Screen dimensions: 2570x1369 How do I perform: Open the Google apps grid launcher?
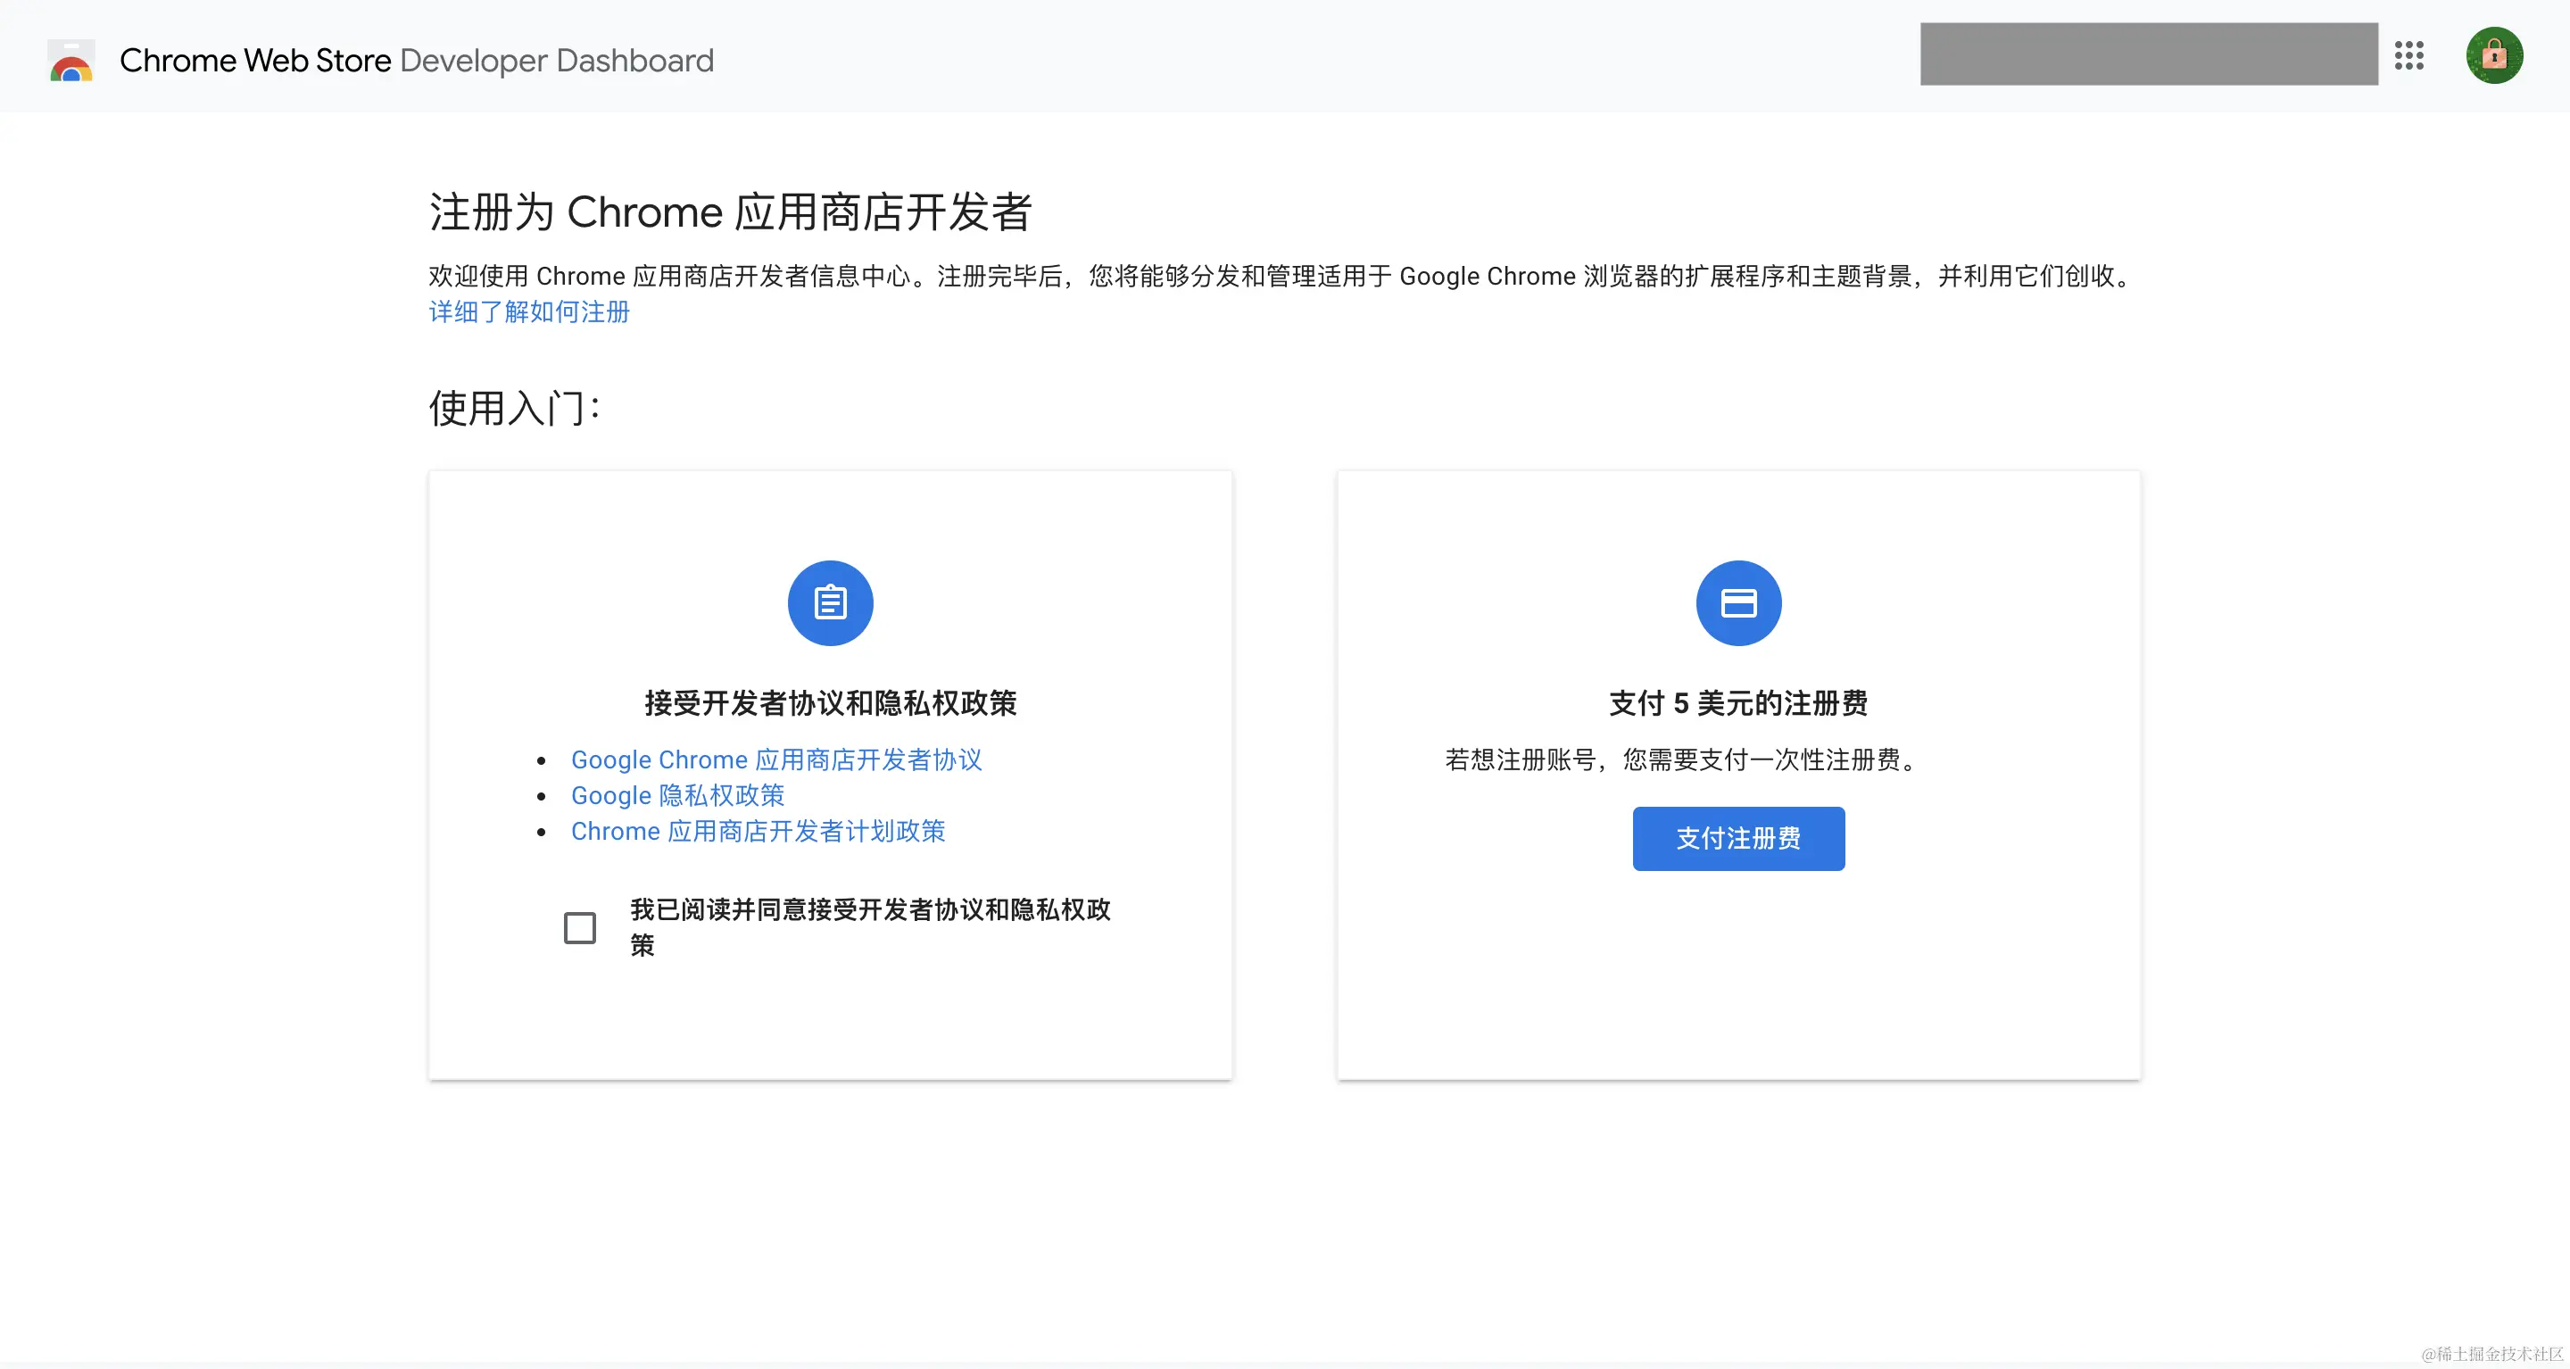click(2409, 56)
